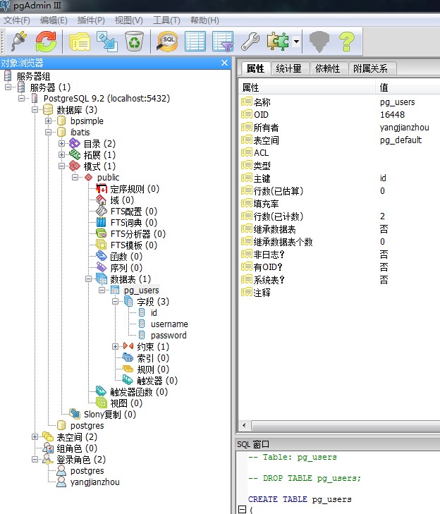Click the properties horizontal scrollbar left arrow
Image resolution: width=440 pixels, height=514 pixels.
(244, 425)
